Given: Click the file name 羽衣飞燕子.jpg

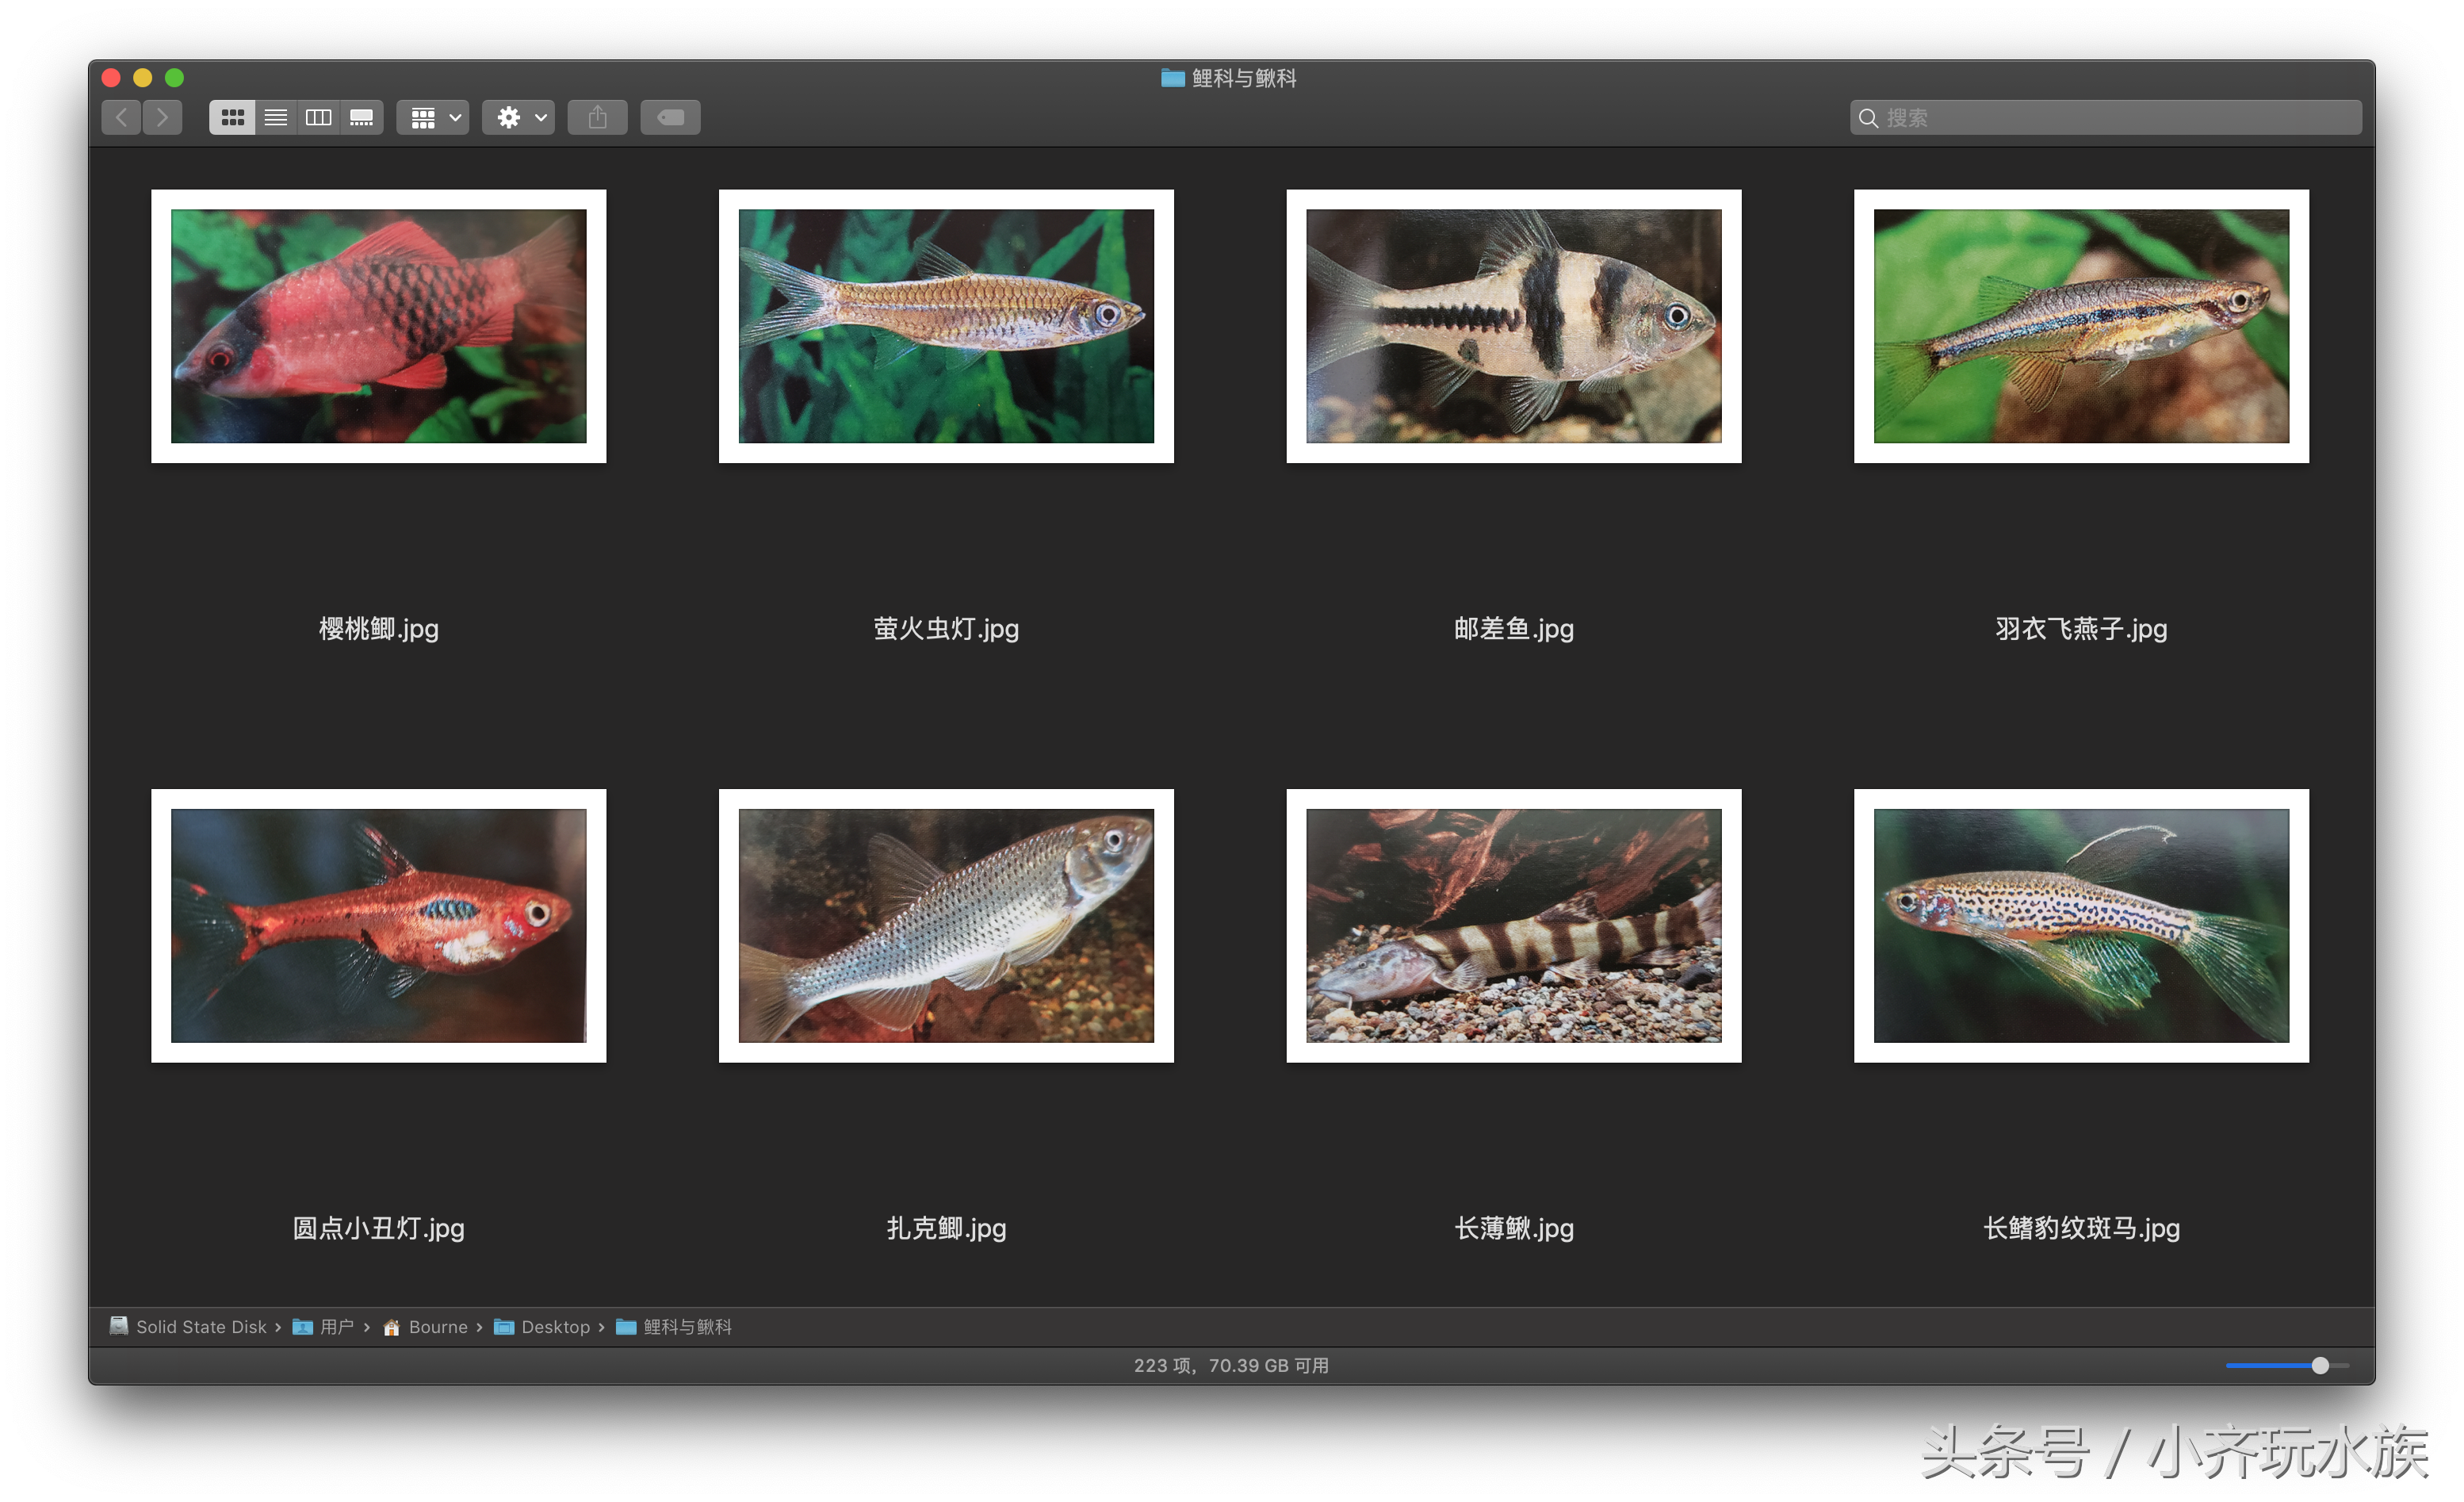Looking at the screenshot, I should (2081, 629).
